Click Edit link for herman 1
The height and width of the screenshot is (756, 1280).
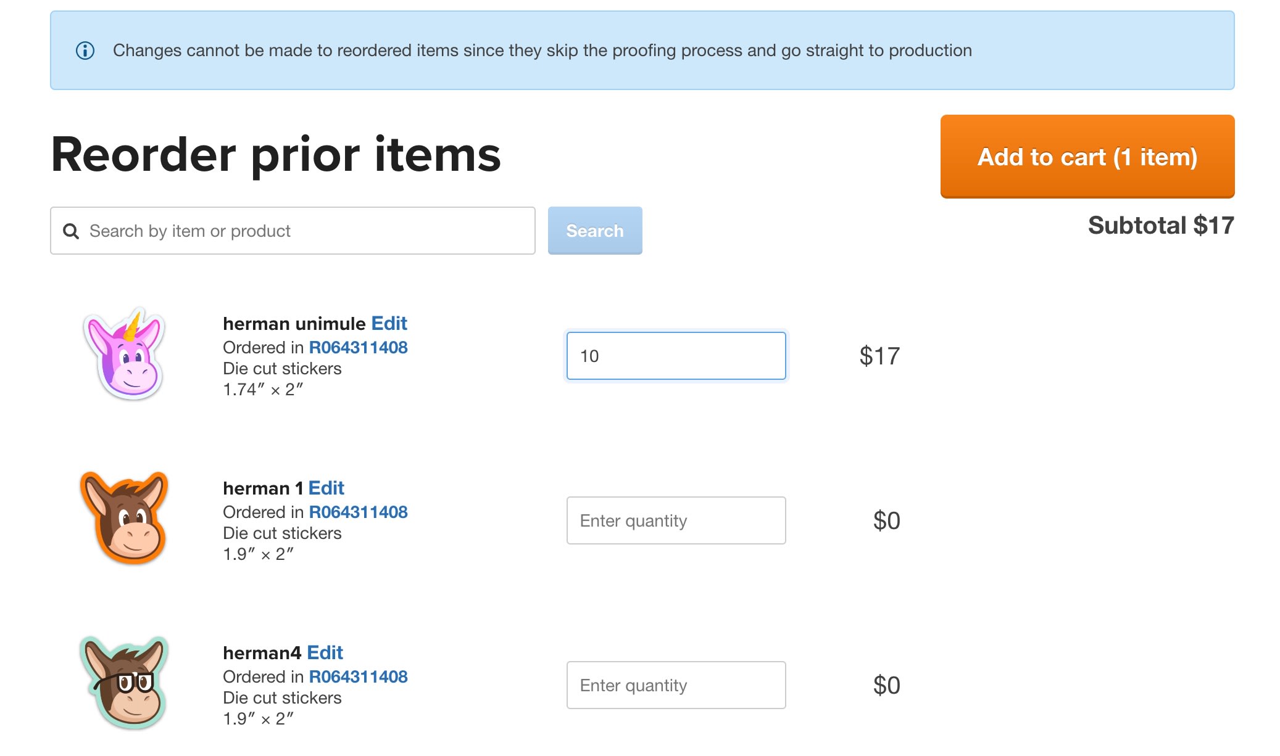[x=326, y=487]
